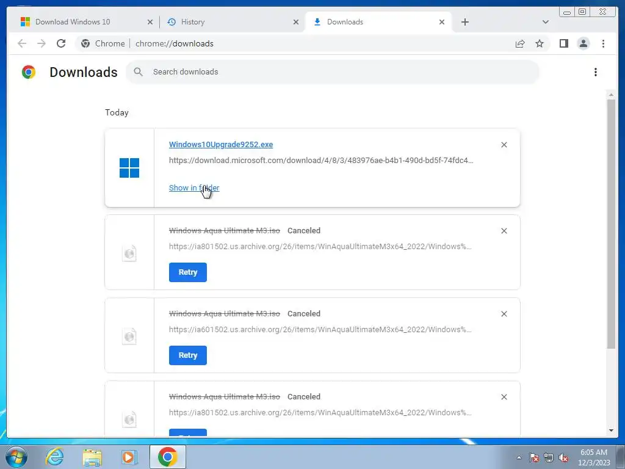This screenshot has width=625, height=469.
Task: Open Windows Explorer from the taskbar
Action: pos(92,457)
